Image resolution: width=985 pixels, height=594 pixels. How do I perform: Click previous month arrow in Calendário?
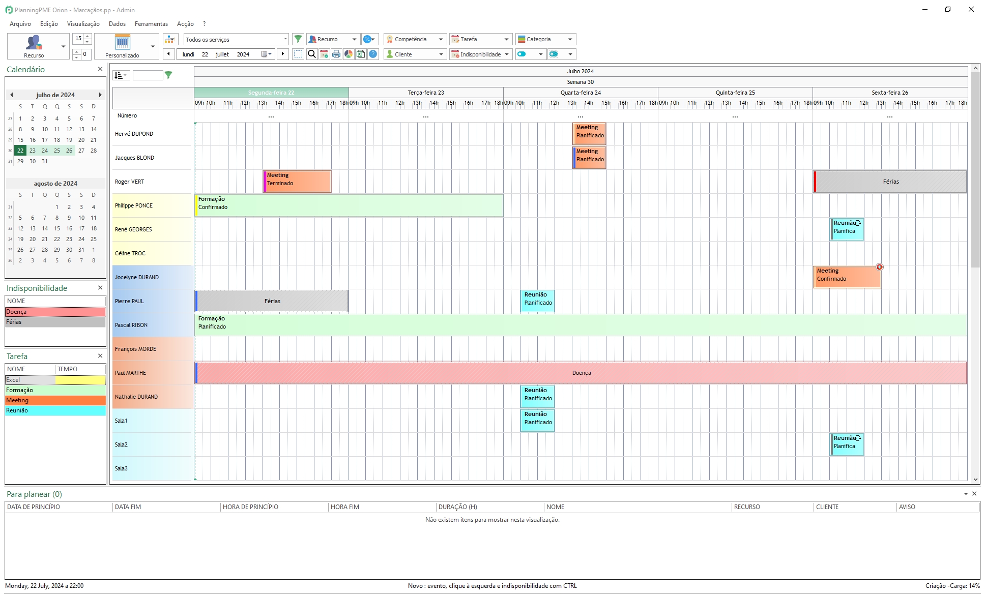point(11,95)
